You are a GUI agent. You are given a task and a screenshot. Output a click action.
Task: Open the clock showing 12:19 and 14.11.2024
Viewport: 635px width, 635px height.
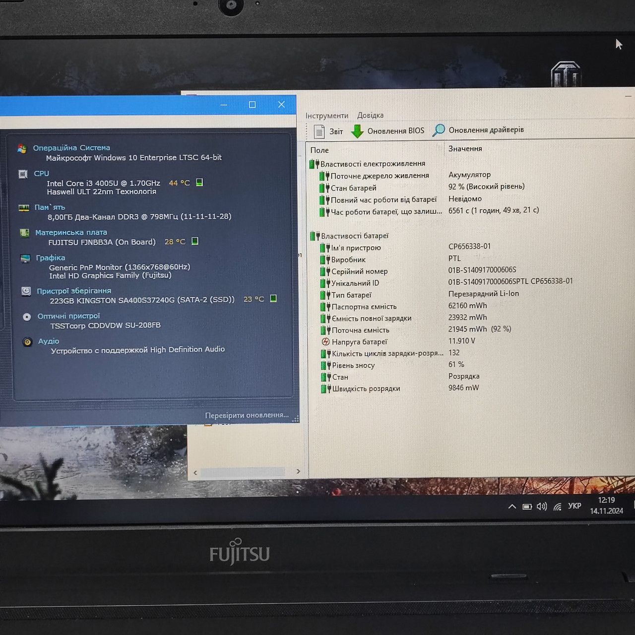[x=606, y=506]
